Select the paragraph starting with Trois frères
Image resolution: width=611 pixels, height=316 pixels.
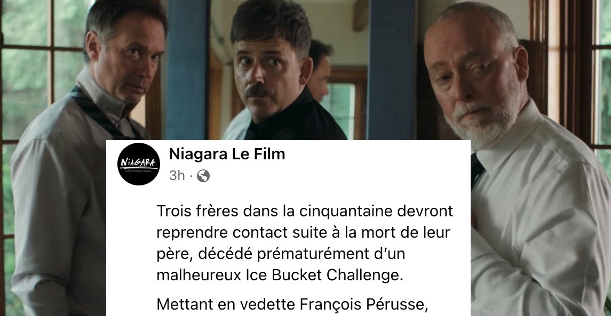tap(305, 243)
